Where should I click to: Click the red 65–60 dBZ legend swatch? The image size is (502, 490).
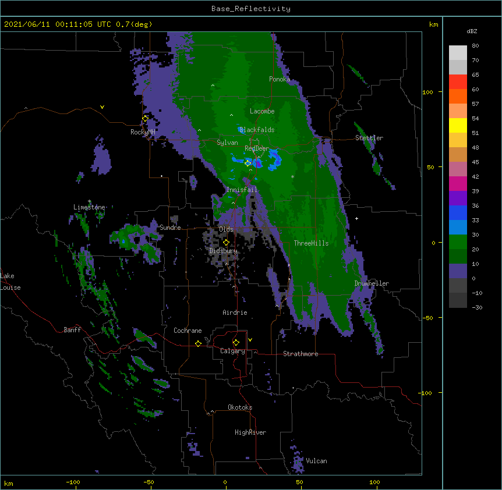click(458, 82)
